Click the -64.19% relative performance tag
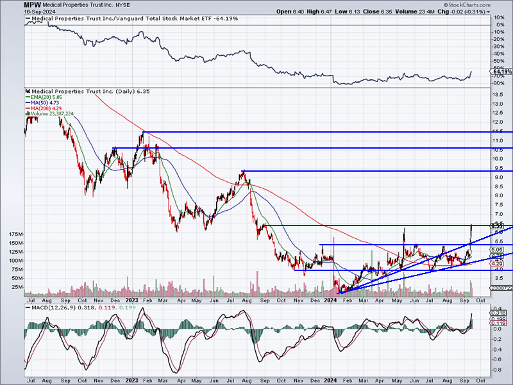Viewport: 513px width, 385px height. (x=502, y=71)
